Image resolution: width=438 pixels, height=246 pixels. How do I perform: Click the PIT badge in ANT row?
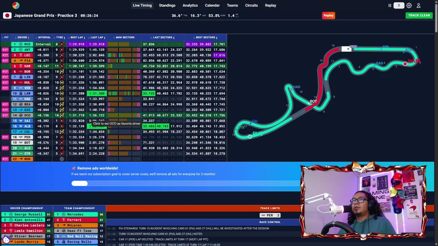[5, 50]
